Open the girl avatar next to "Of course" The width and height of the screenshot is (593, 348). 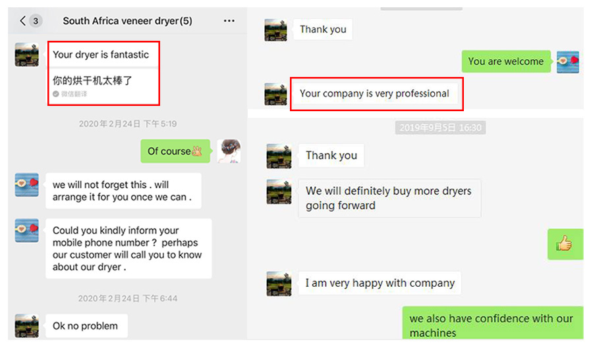229,151
